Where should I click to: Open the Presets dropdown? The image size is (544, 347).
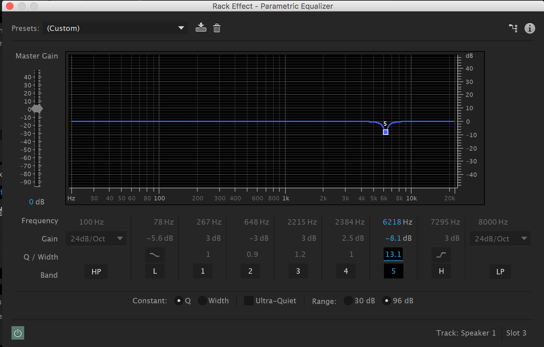pyautogui.click(x=115, y=28)
